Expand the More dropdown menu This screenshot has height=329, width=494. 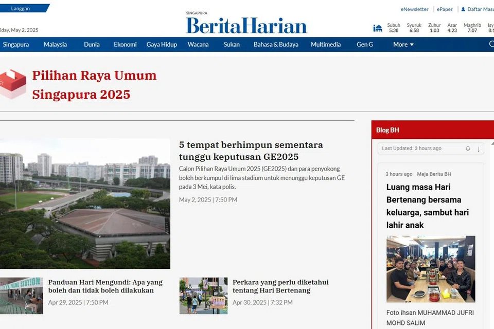[x=403, y=45]
